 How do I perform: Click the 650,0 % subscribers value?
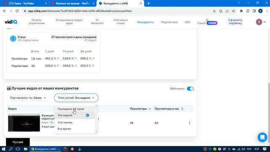click(x=86, y=66)
